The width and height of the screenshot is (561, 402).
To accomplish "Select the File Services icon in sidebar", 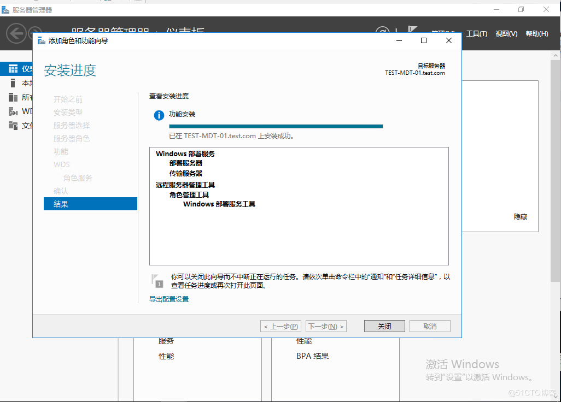I will (x=13, y=126).
